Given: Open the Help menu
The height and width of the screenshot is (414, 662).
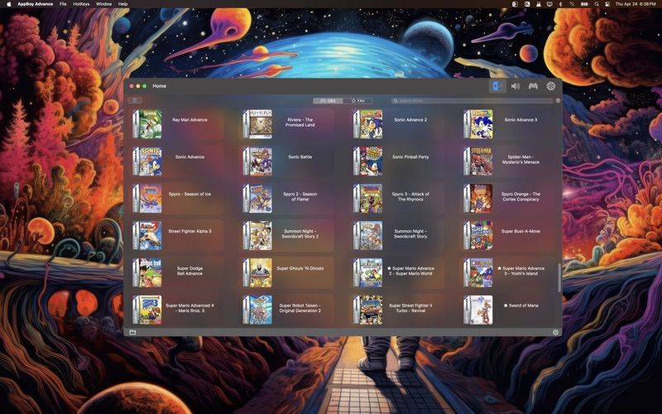Looking at the screenshot, I should pyautogui.click(x=122, y=4).
